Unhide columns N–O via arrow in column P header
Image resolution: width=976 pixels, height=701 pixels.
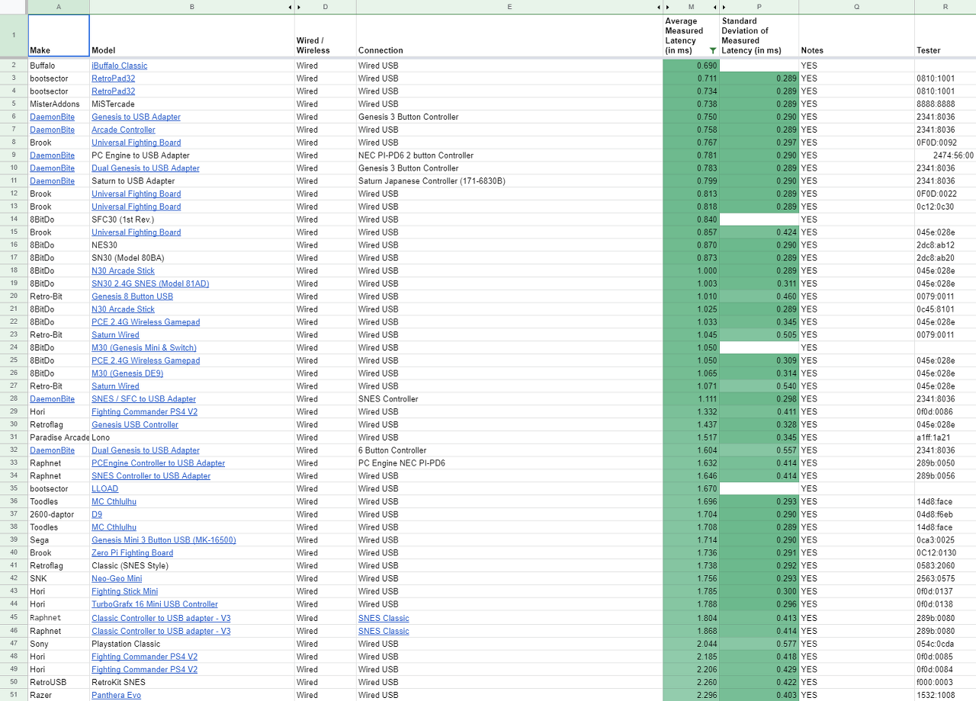(724, 7)
